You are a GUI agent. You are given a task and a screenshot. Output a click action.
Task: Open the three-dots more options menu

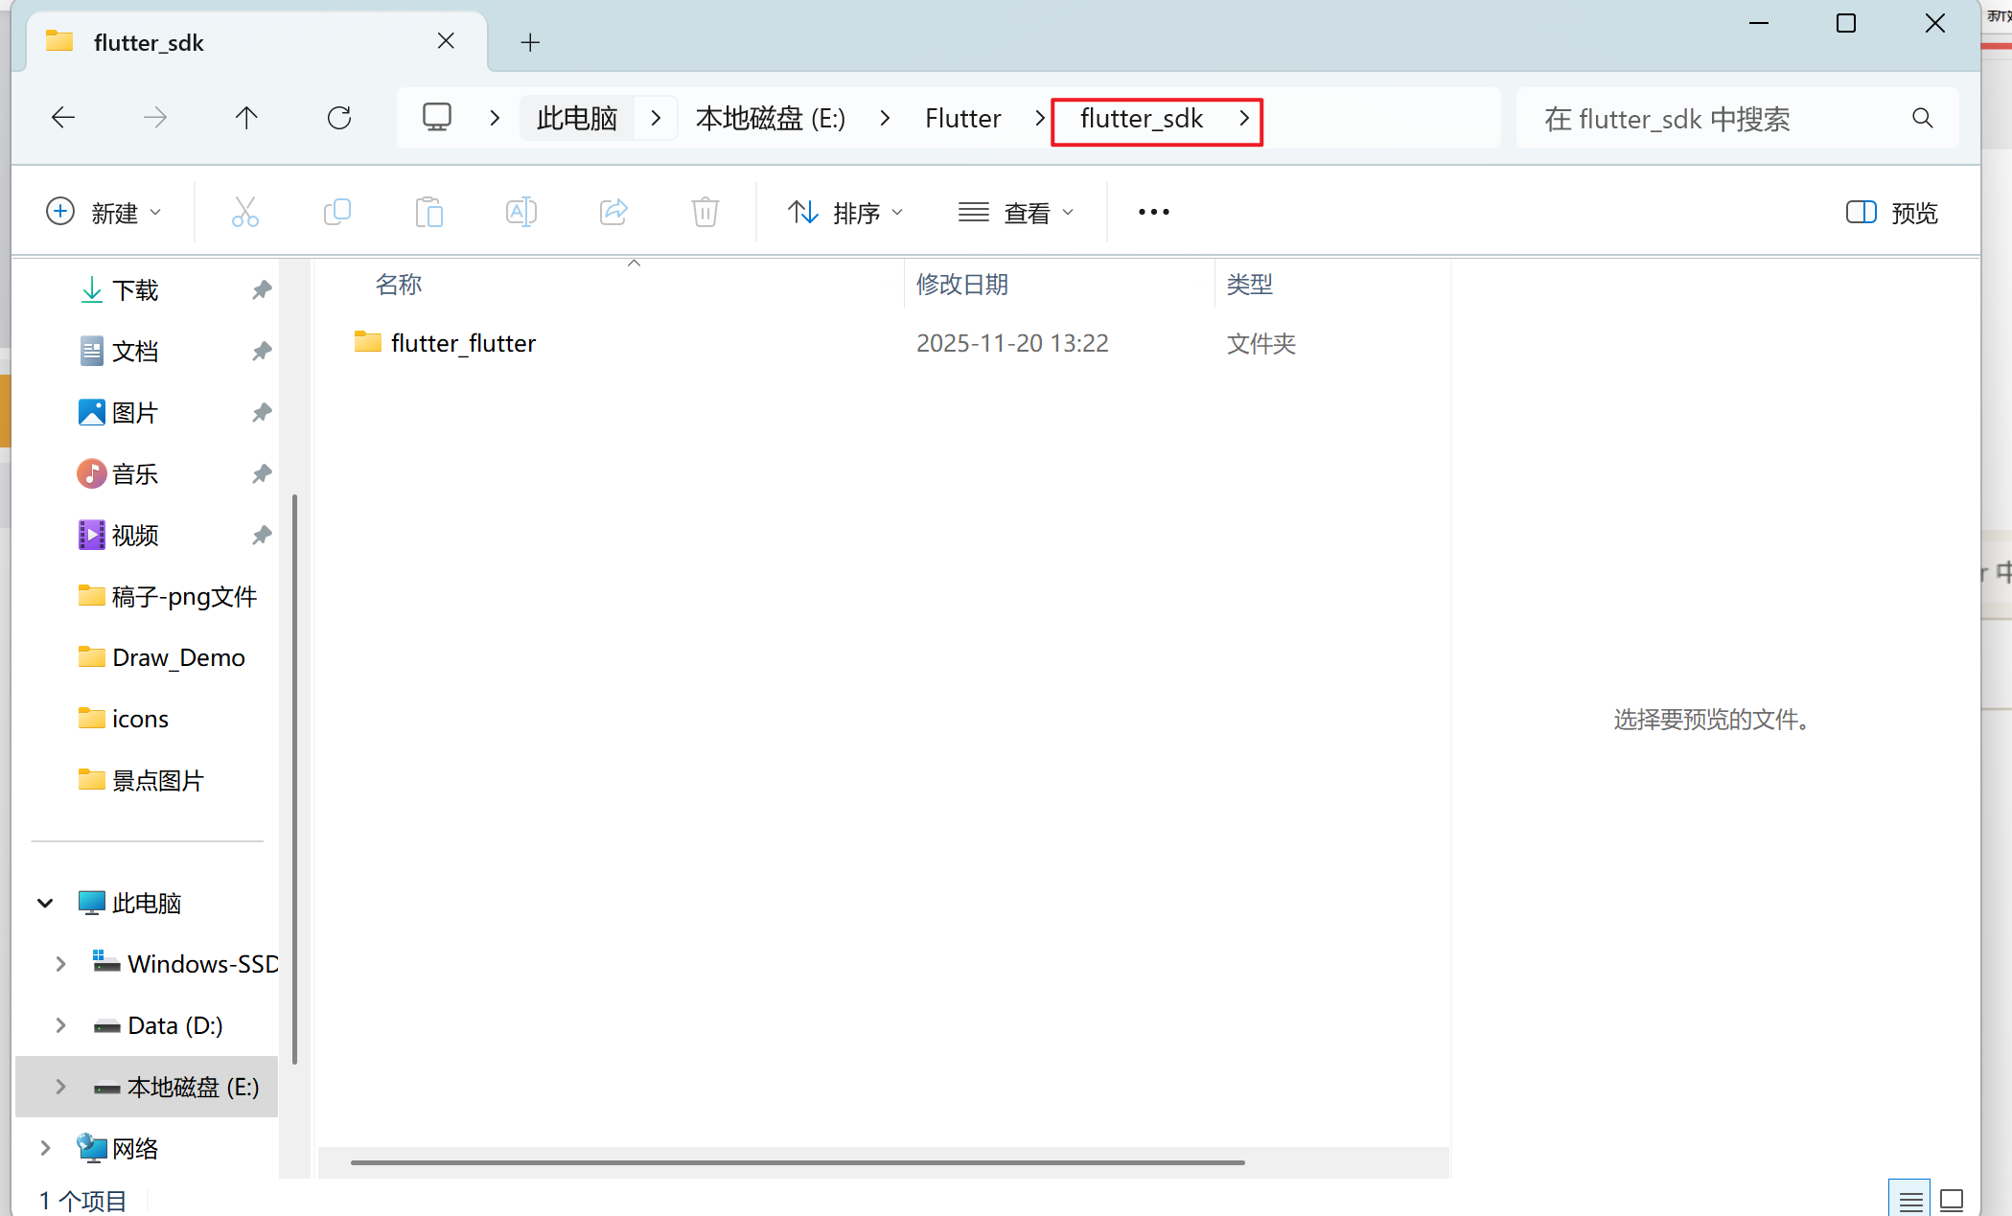[1153, 212]
